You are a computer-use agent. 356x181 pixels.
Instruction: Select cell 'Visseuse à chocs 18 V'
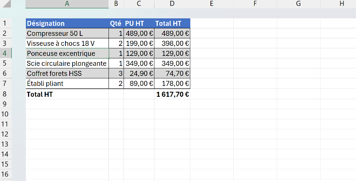(67, 43)
